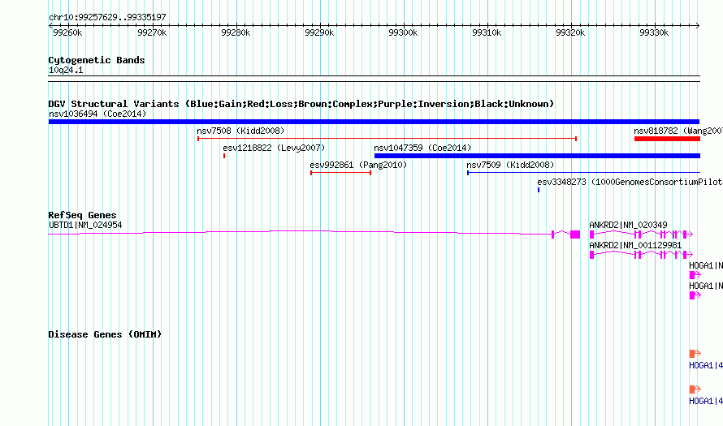Click the esv992861 (Pang2010) label

click(x=358, y=165)
